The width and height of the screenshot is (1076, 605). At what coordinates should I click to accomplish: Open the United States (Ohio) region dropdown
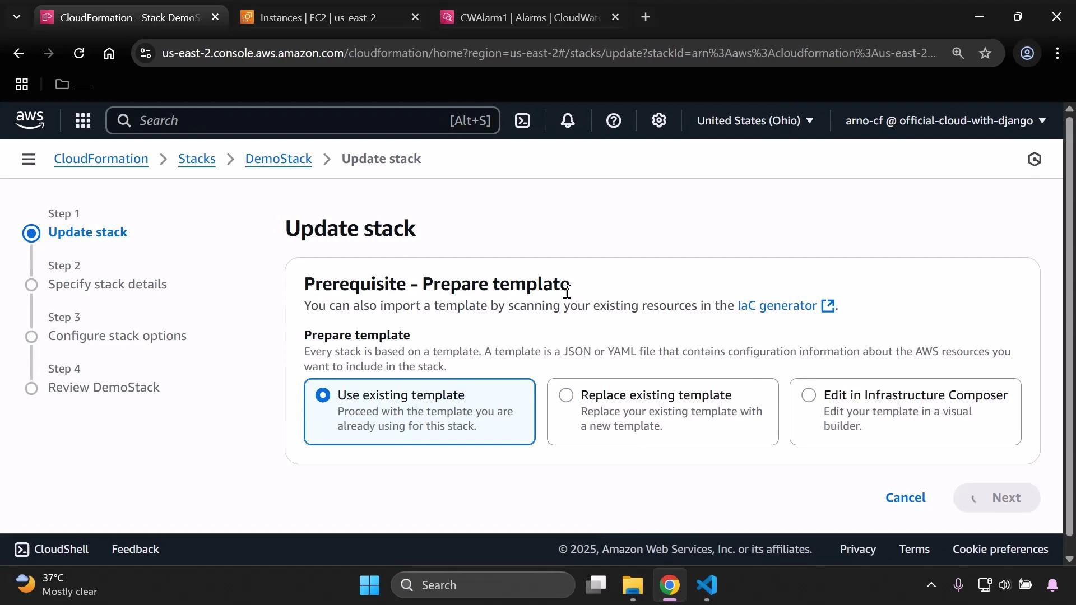tap(755, 120)
